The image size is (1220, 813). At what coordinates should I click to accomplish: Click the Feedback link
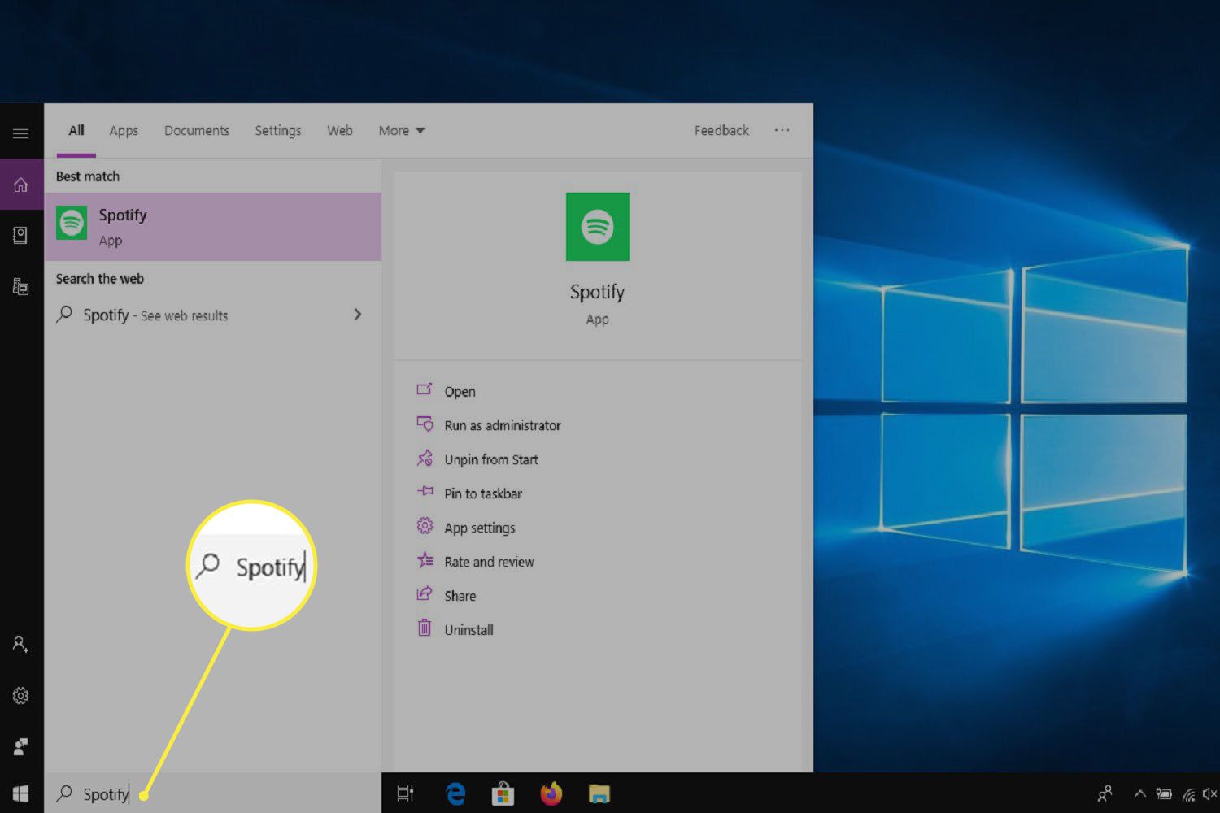pyautogui.click(x=721, y=130)
